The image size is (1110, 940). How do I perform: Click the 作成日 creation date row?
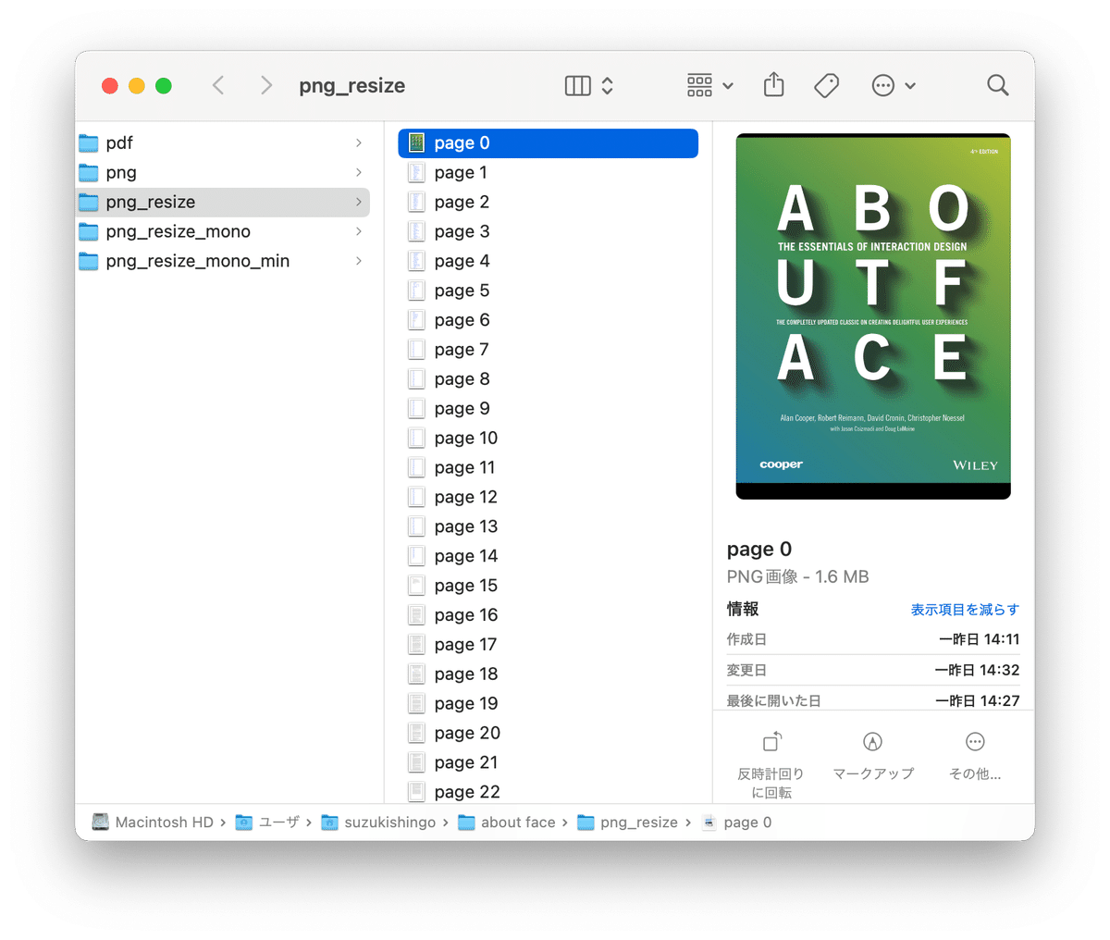873,639
